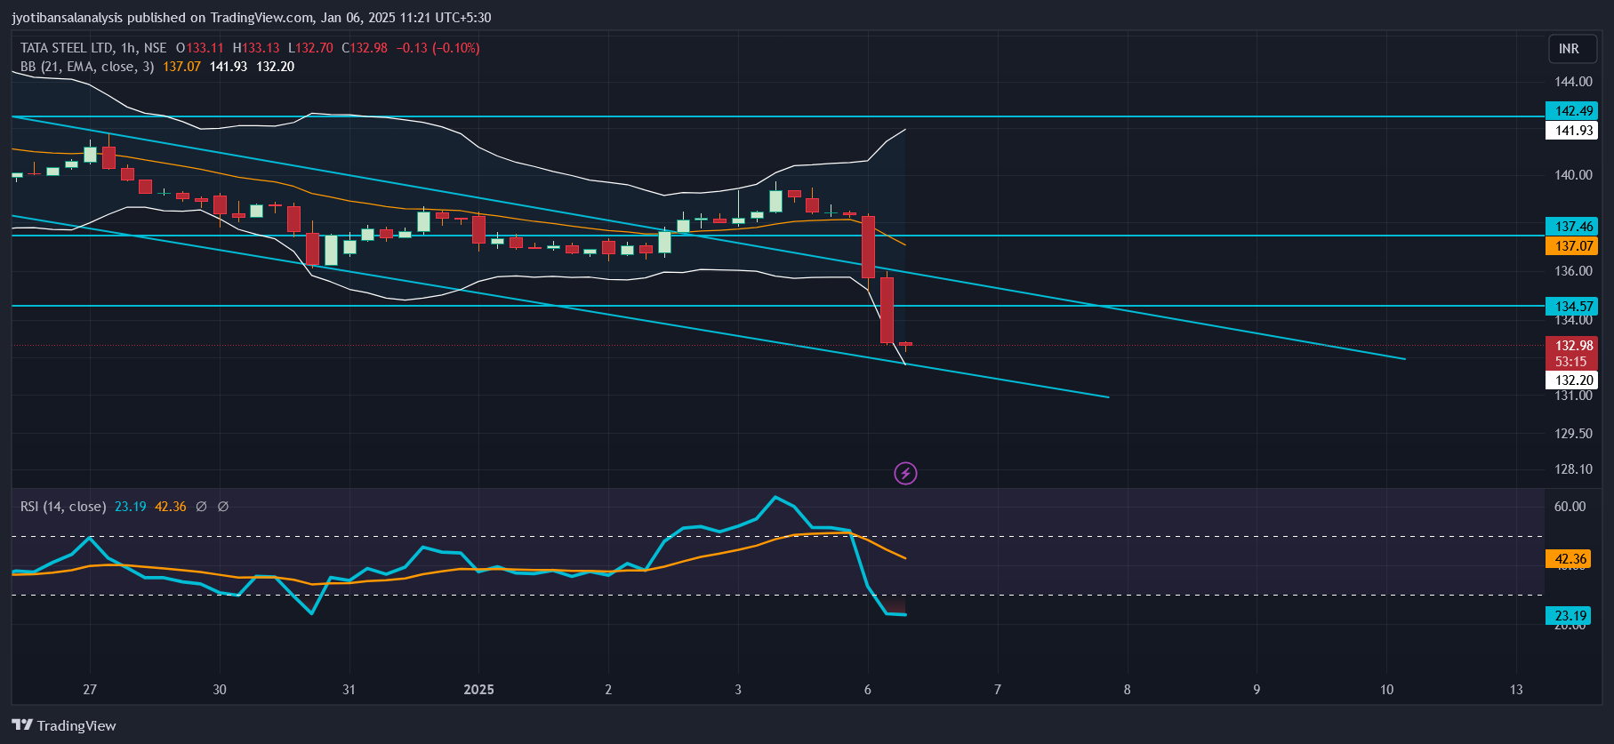Click date 3 on the time axis
Screen dimensions: 1614x744
738,690
